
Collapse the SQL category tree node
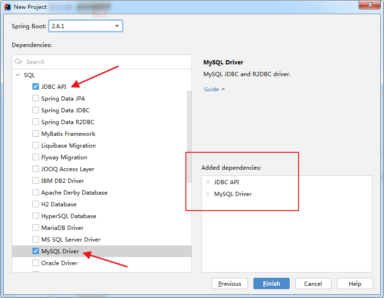[18, 75]
